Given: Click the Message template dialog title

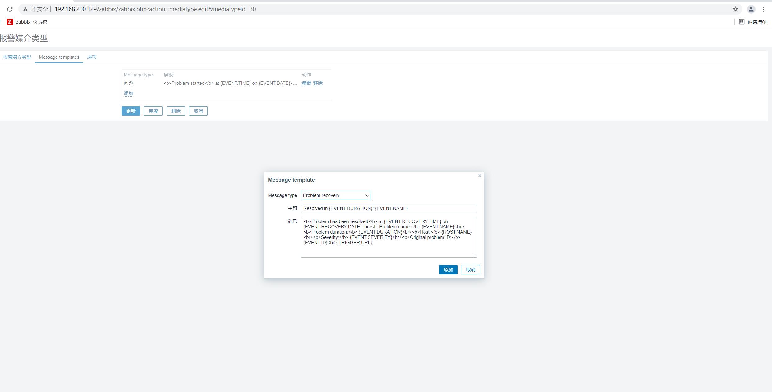Looking at the screenshot, I should click(x=291, y=180).
